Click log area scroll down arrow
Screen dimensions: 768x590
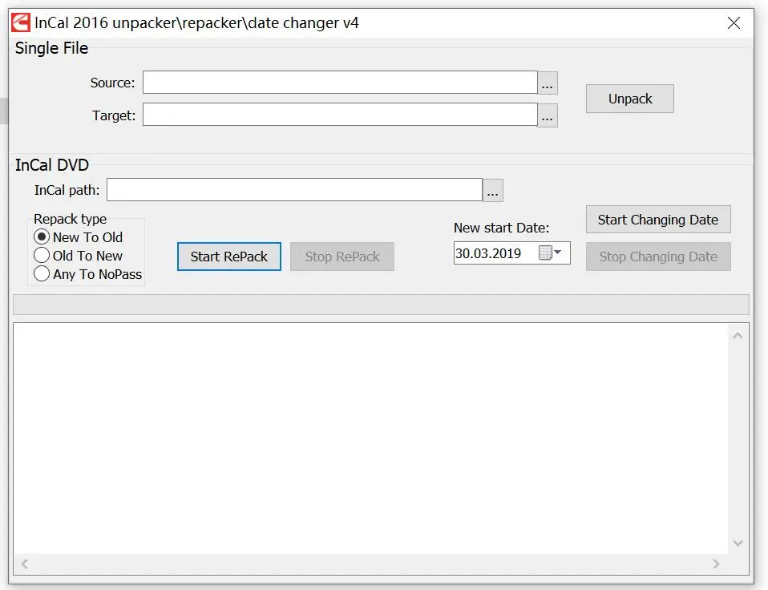click(x=738, y=543)
